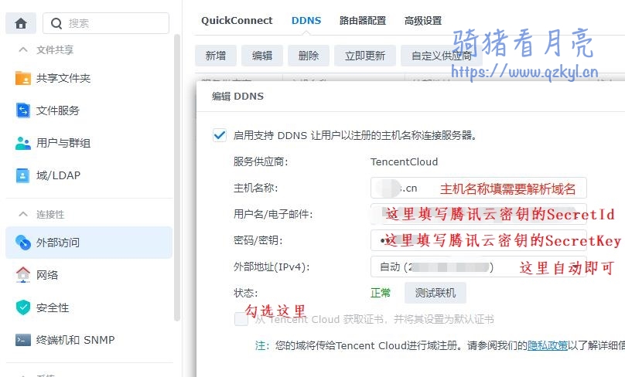Image resolution: width=625 pixels, height=377 pixels.
Task: Click the sidebar vertical scrollbar
Action: (x=177, y=177)
